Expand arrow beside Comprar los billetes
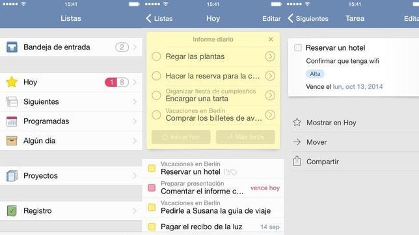The height and width of the screenshot is (235, 419). pyautogui.click(x=270, y=115)
